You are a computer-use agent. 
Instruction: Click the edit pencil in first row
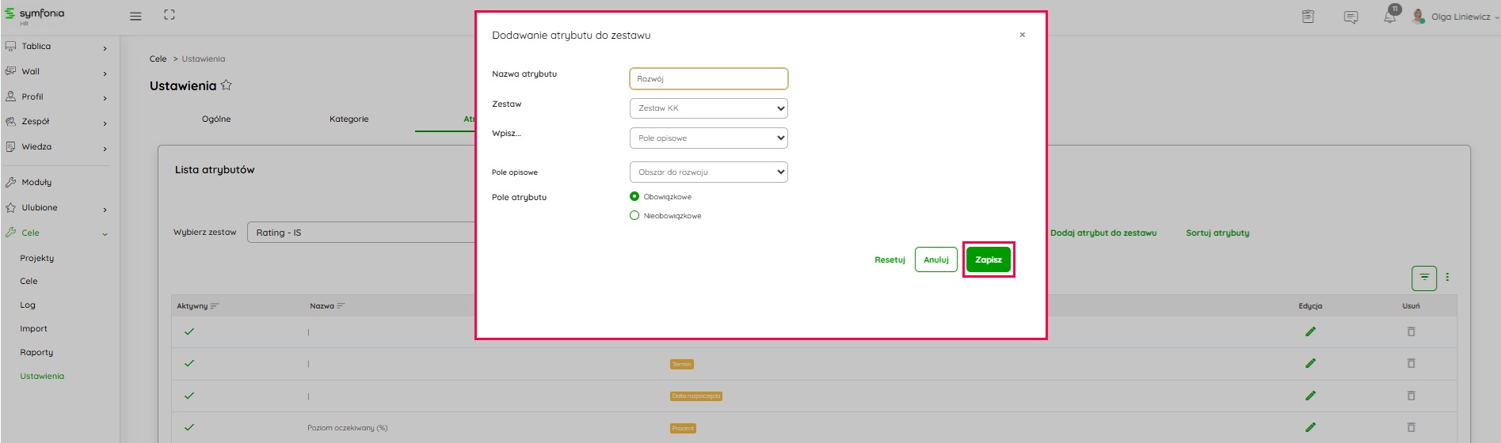pyautogui.click(x=1310, y=331)
